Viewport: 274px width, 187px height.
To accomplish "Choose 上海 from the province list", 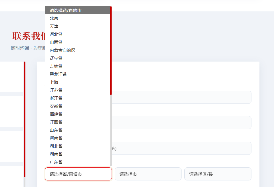I will (78, 82).
